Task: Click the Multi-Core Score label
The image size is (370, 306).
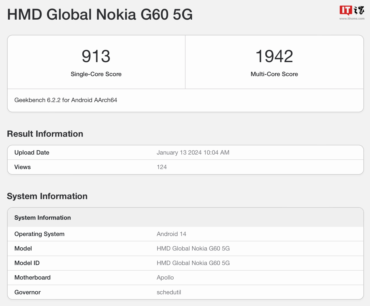Action: [274, 74]
